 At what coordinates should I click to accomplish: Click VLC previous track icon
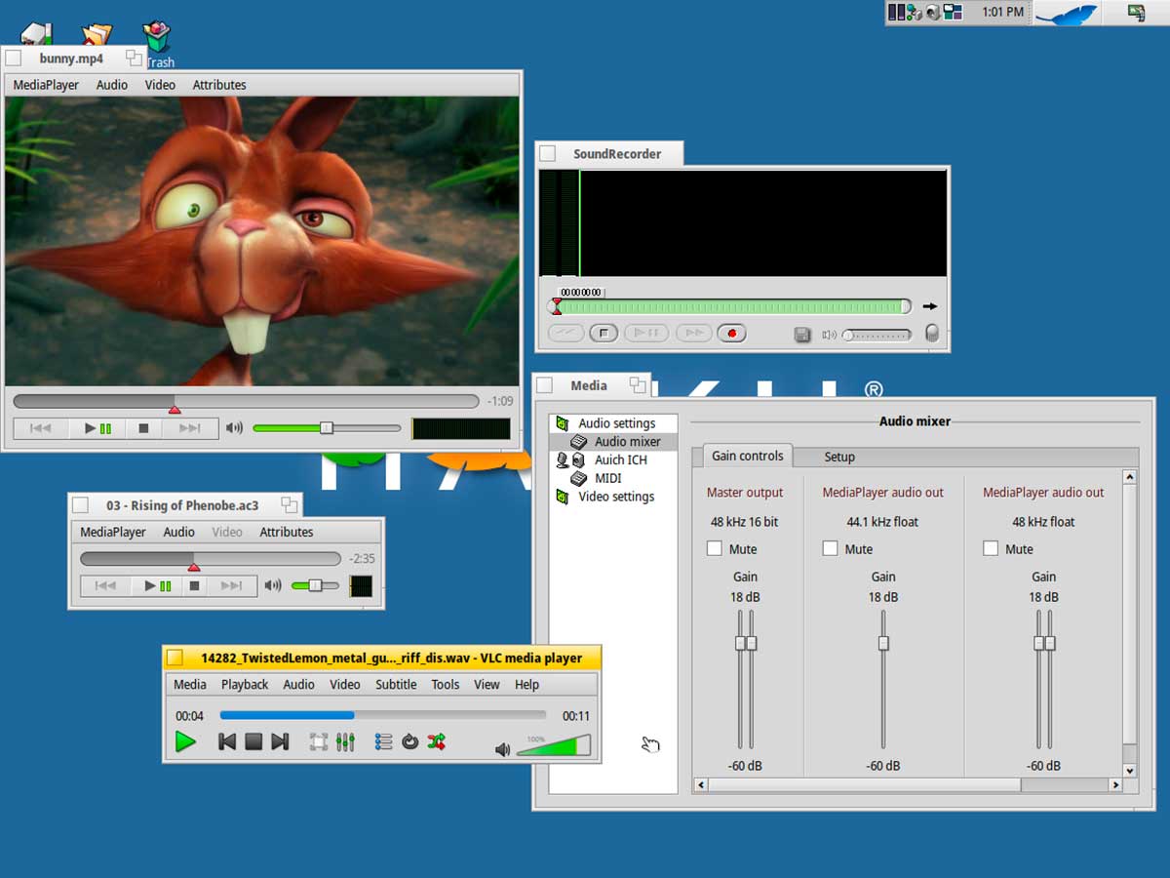pos(227,741)
